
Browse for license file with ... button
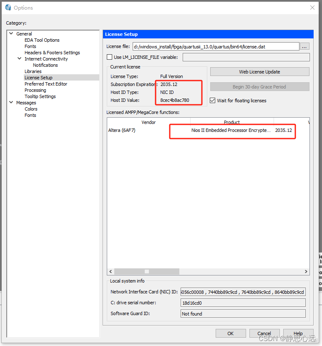pyautogui.click(x=304, y=47)
